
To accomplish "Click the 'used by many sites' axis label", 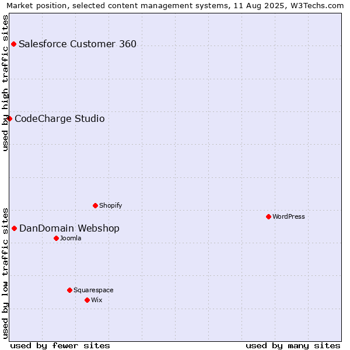I will coord(293,346).
